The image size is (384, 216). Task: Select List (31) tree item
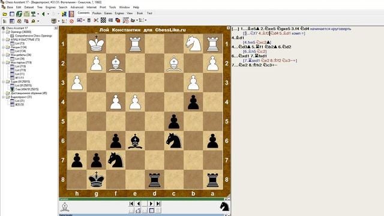pos(20,101)
